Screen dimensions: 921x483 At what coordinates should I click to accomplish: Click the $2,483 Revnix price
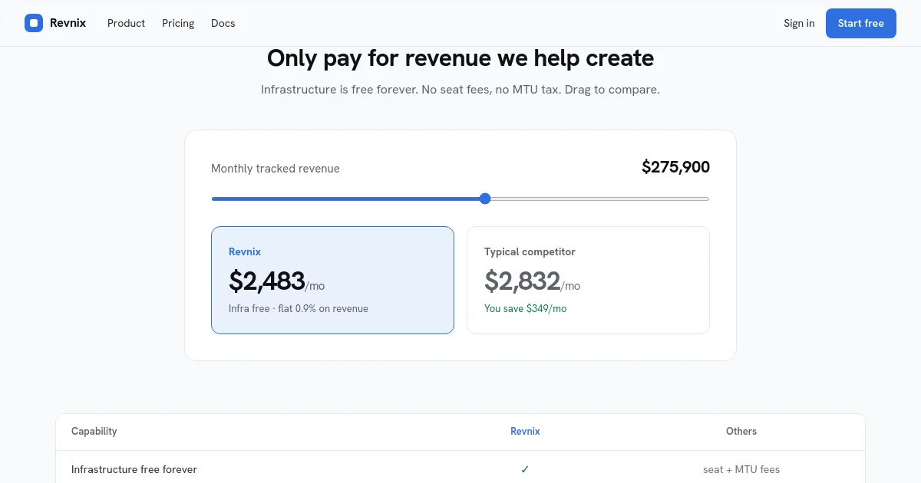point(267,281)
